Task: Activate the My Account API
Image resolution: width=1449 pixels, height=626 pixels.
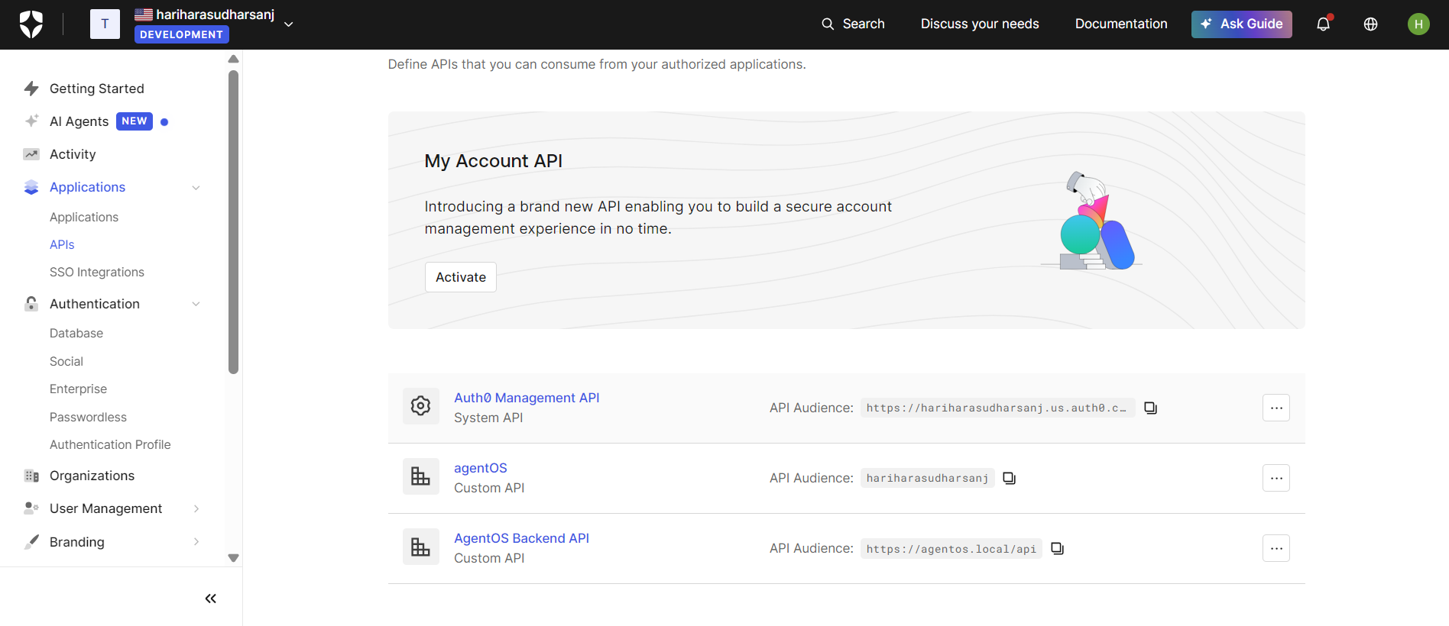Action: (460, 277)
